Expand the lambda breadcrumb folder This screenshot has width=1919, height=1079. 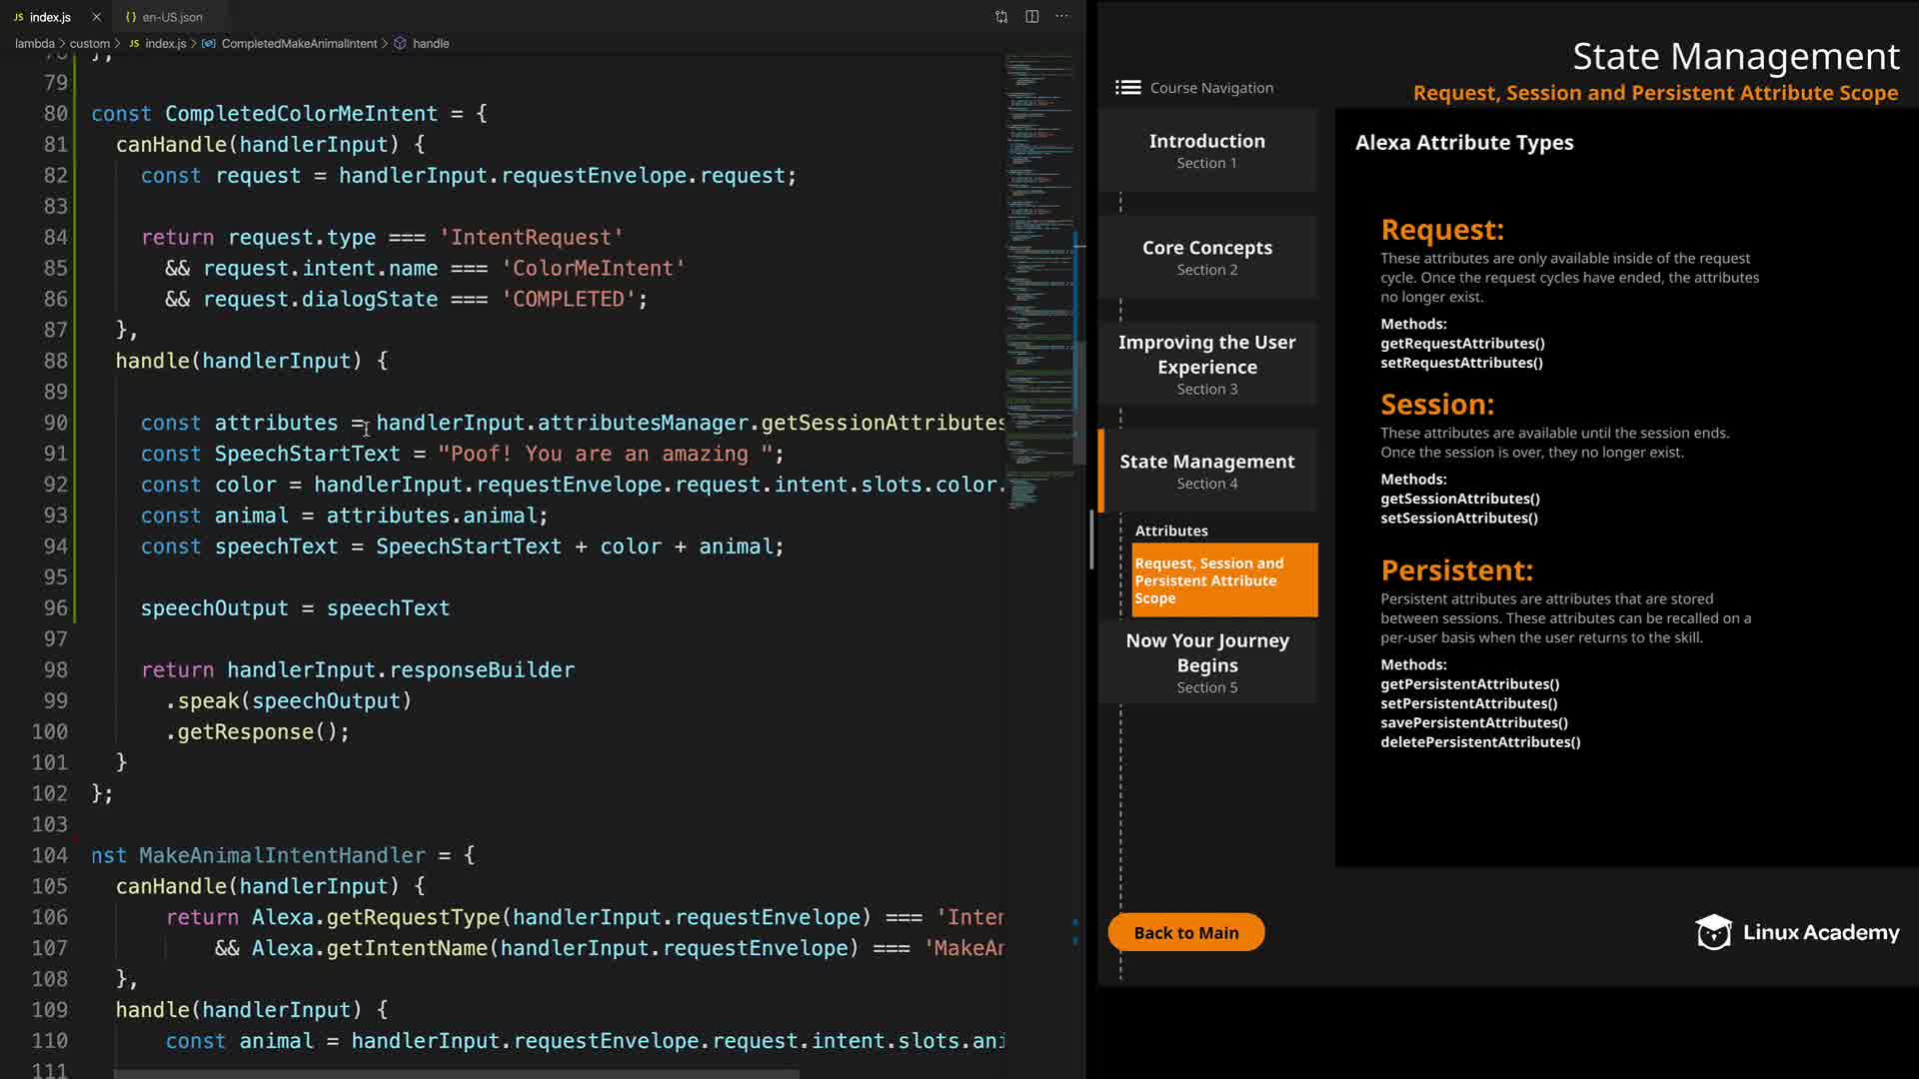34,44
